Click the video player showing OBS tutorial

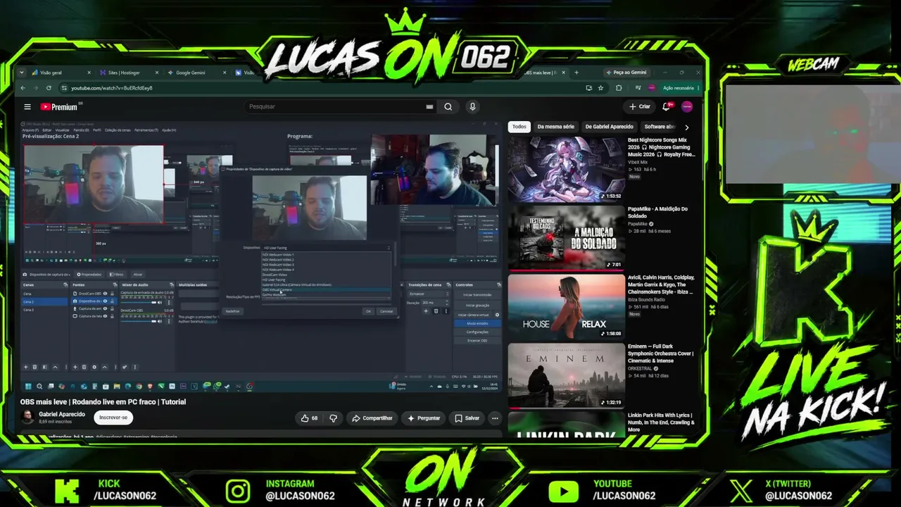pos(260,257)
